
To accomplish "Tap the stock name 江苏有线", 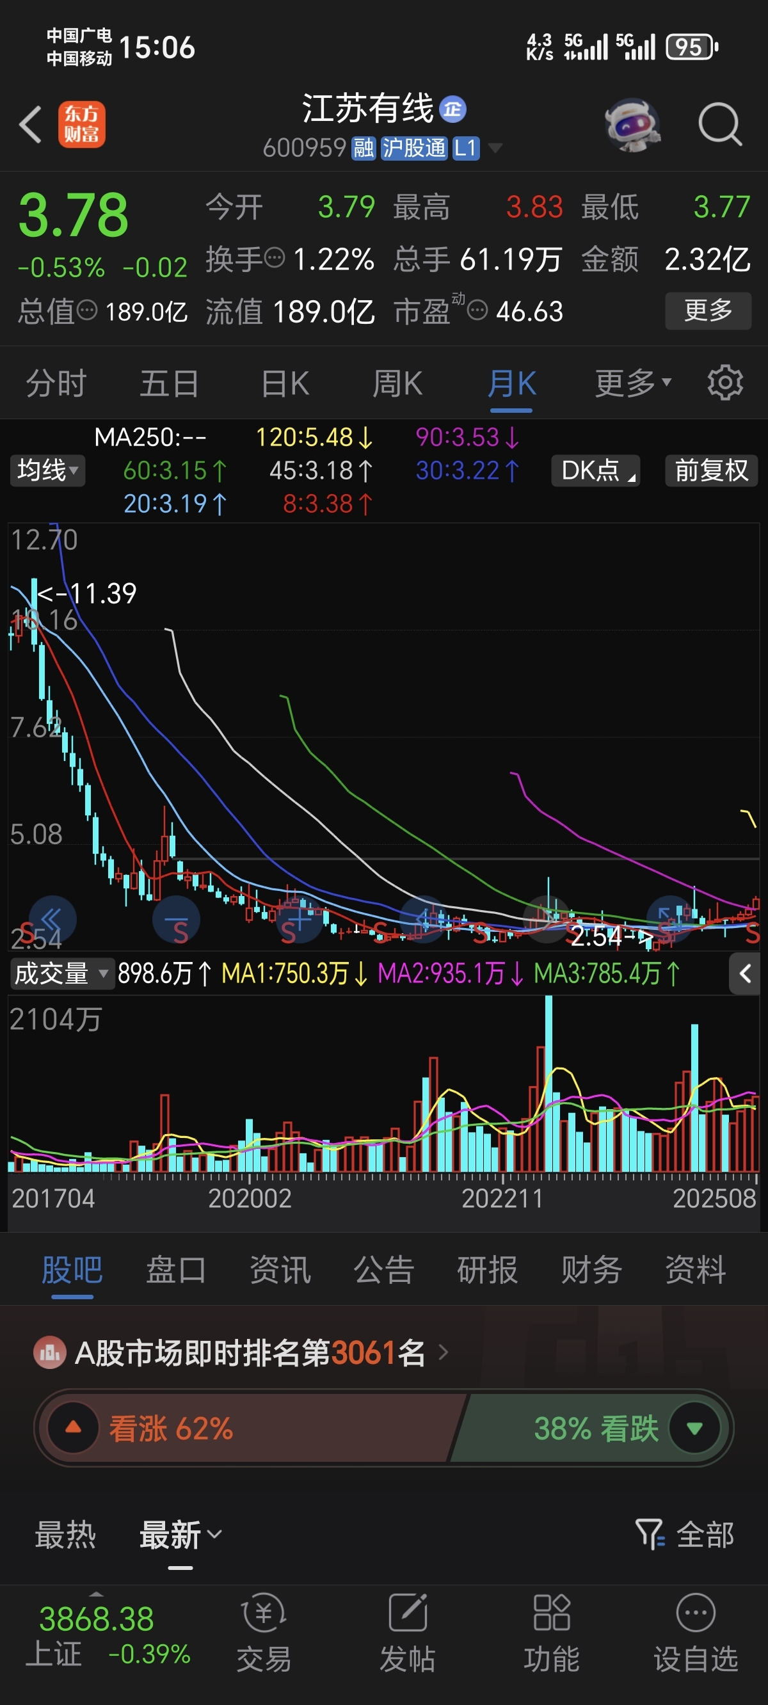I will [x=368, y=108].
